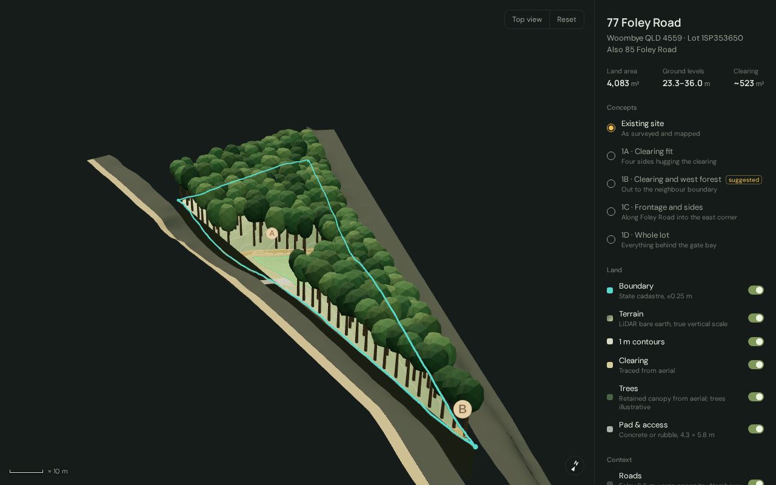Click the "77 Foley Road" title
Image resolution: width=776 pixels, height=485 pixels.
coord(644,23)
